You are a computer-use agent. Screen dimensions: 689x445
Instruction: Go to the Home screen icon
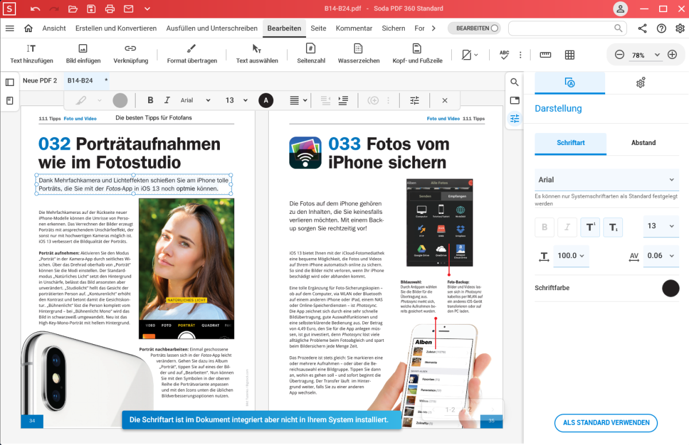click(x=28, y=28)
